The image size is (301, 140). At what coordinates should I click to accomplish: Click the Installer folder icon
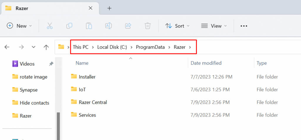click(74, 76)
